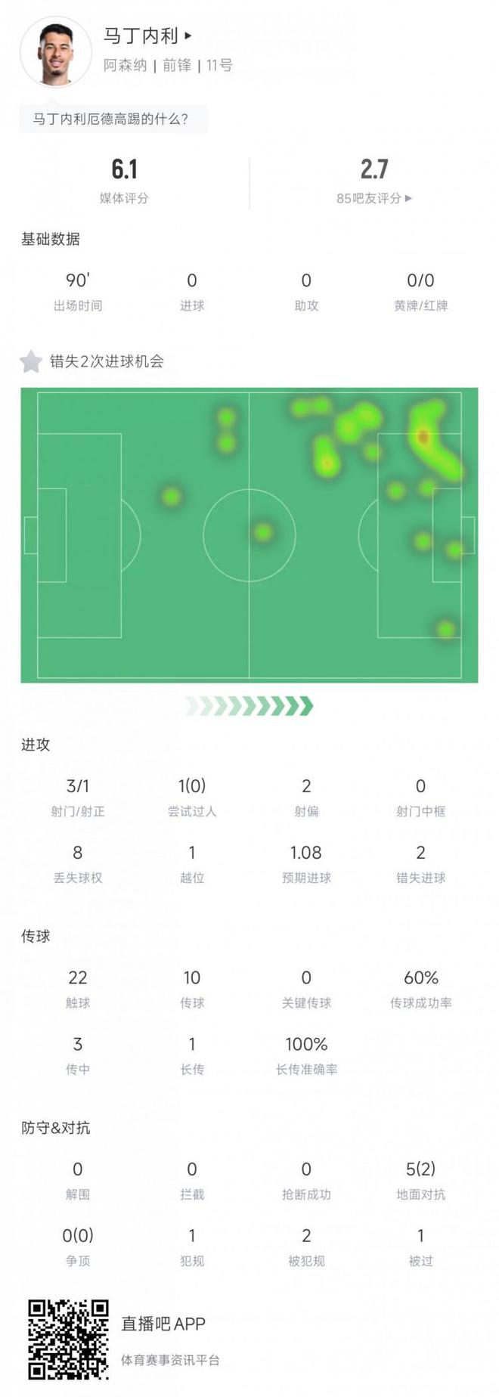Click the 2.7 fan rating score
The height and width of the screenshot is (1397, 499).
pos(374,169)
